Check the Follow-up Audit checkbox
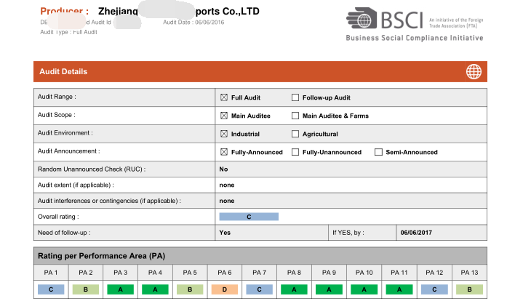523x304 pixels. click(x=295, y=97)
